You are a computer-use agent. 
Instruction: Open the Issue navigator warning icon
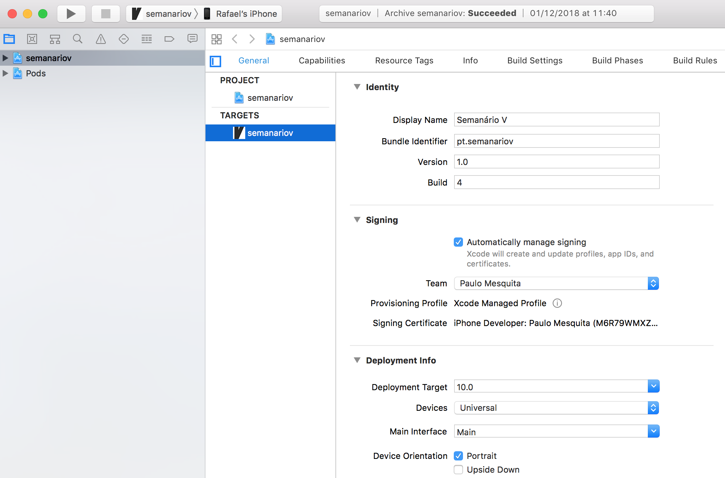coord(101,39)
